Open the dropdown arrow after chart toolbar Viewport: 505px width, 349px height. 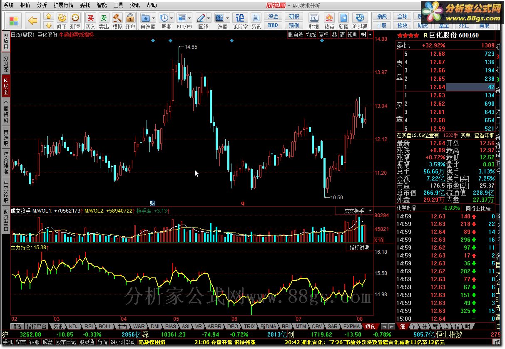point(371,35)
